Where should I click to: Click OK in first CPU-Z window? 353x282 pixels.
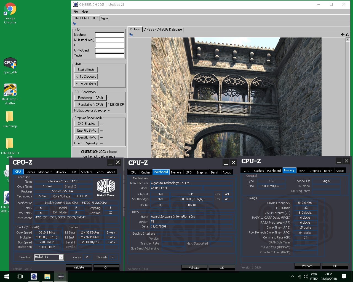[x=106, y=267]
